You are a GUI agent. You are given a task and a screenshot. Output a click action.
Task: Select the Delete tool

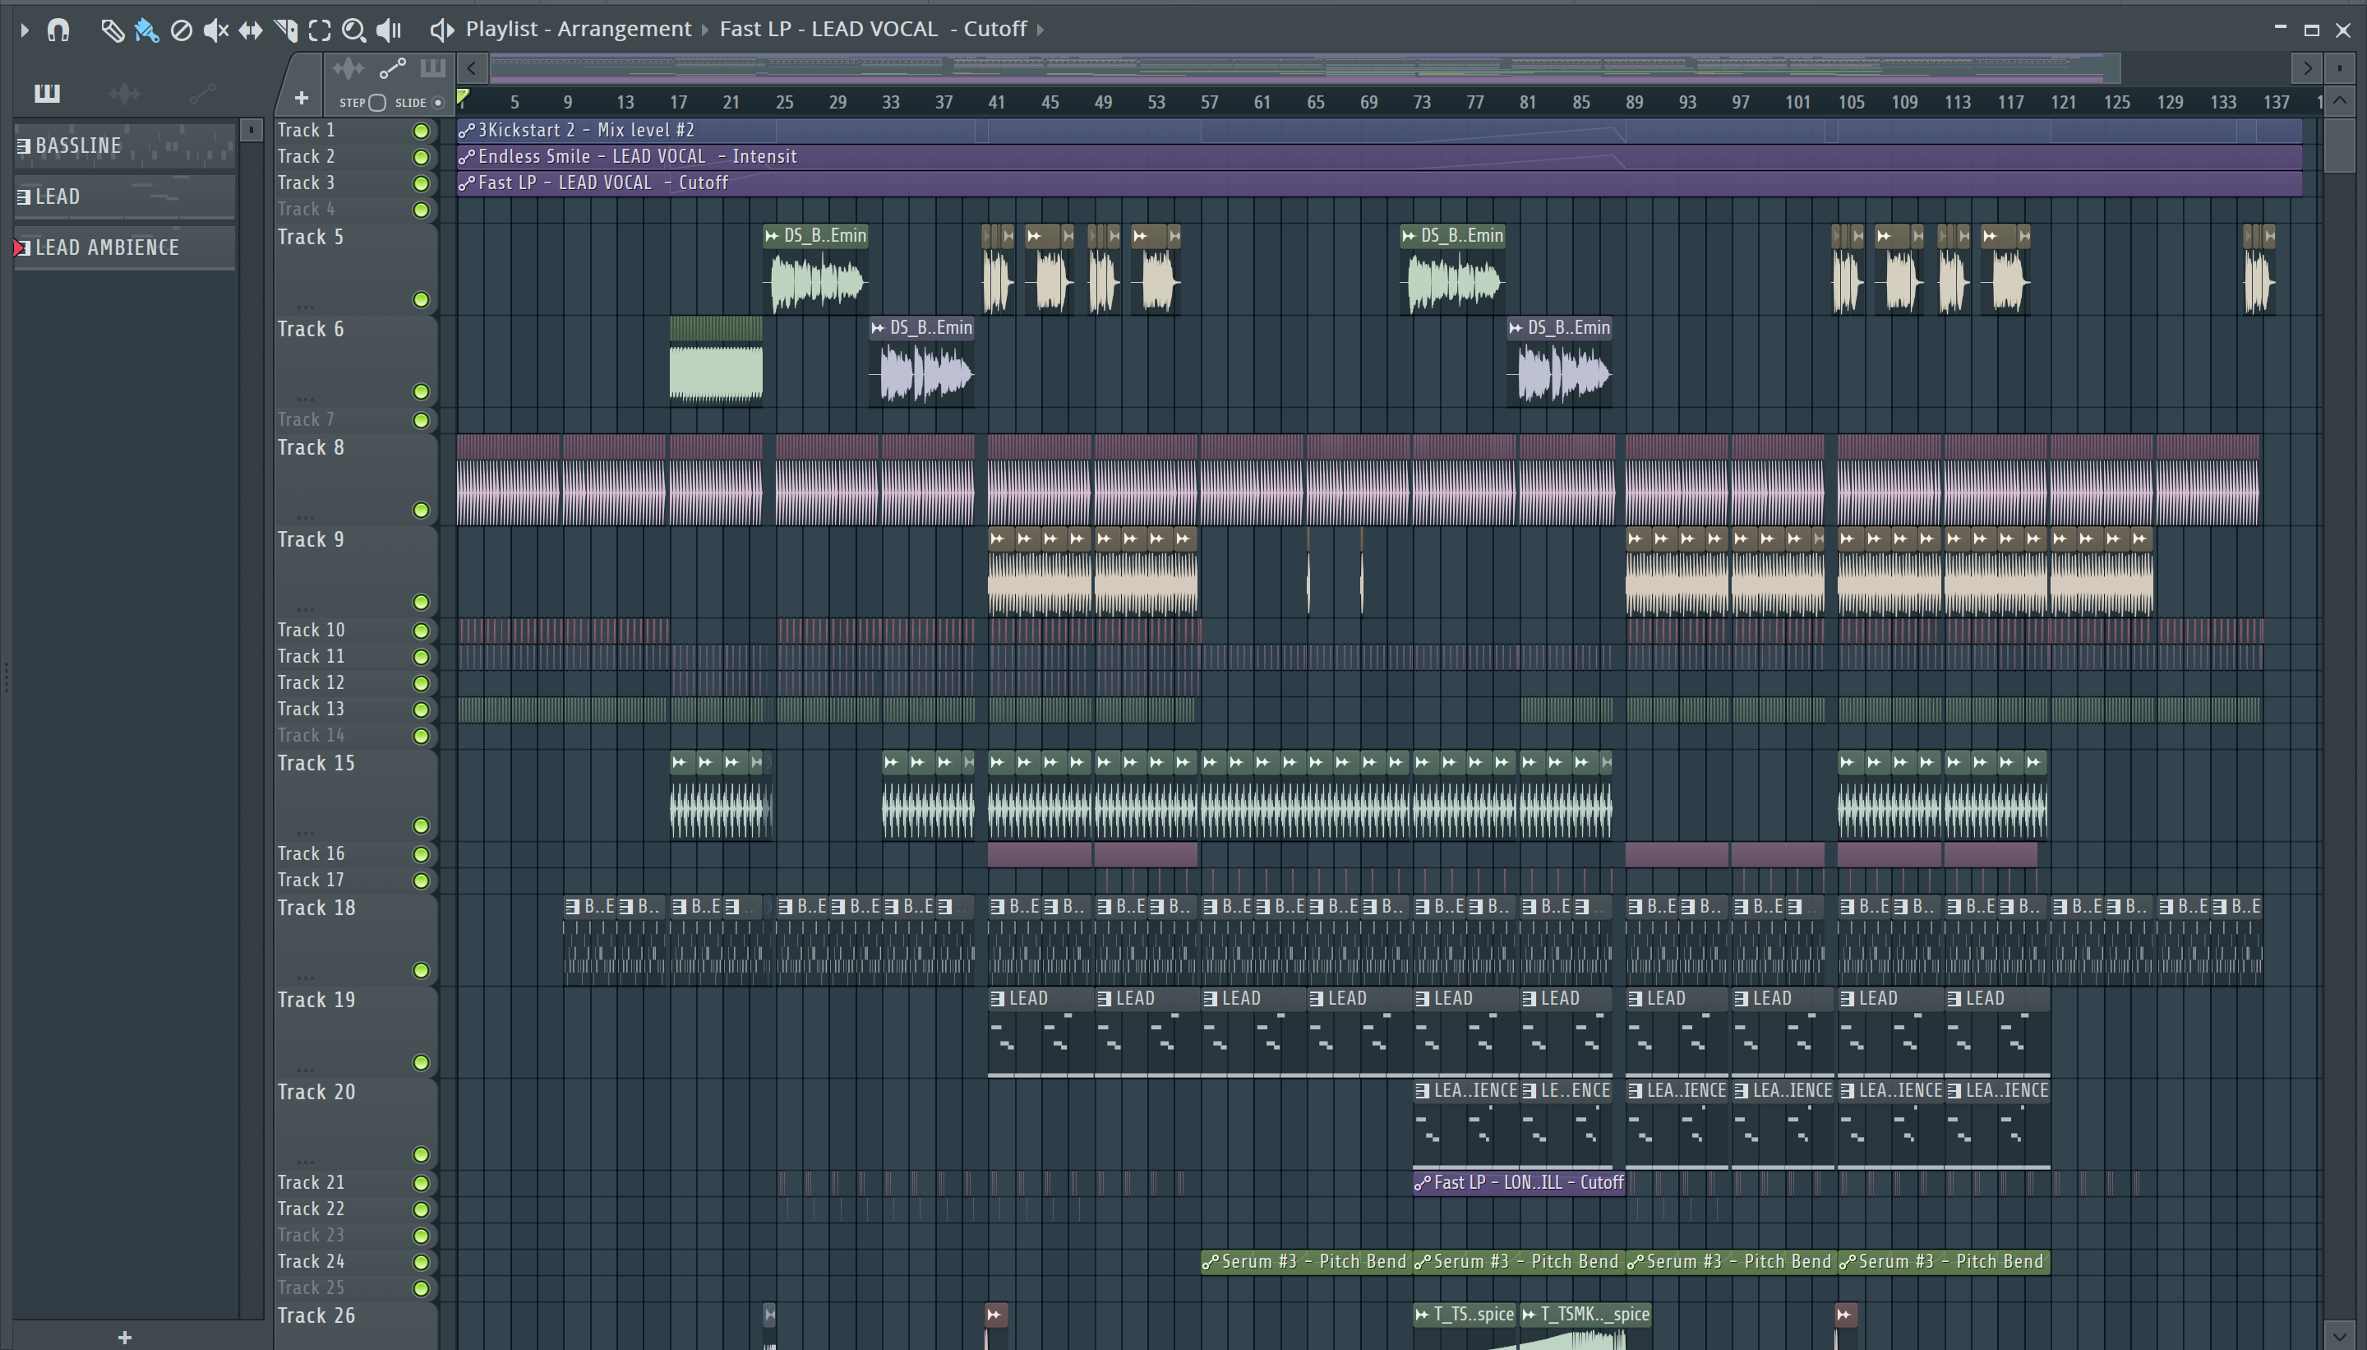point(182,30)
